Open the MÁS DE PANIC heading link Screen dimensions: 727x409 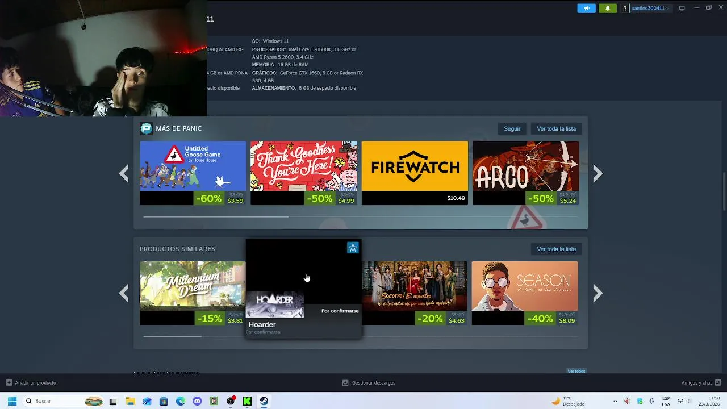[x=178, y=128]
